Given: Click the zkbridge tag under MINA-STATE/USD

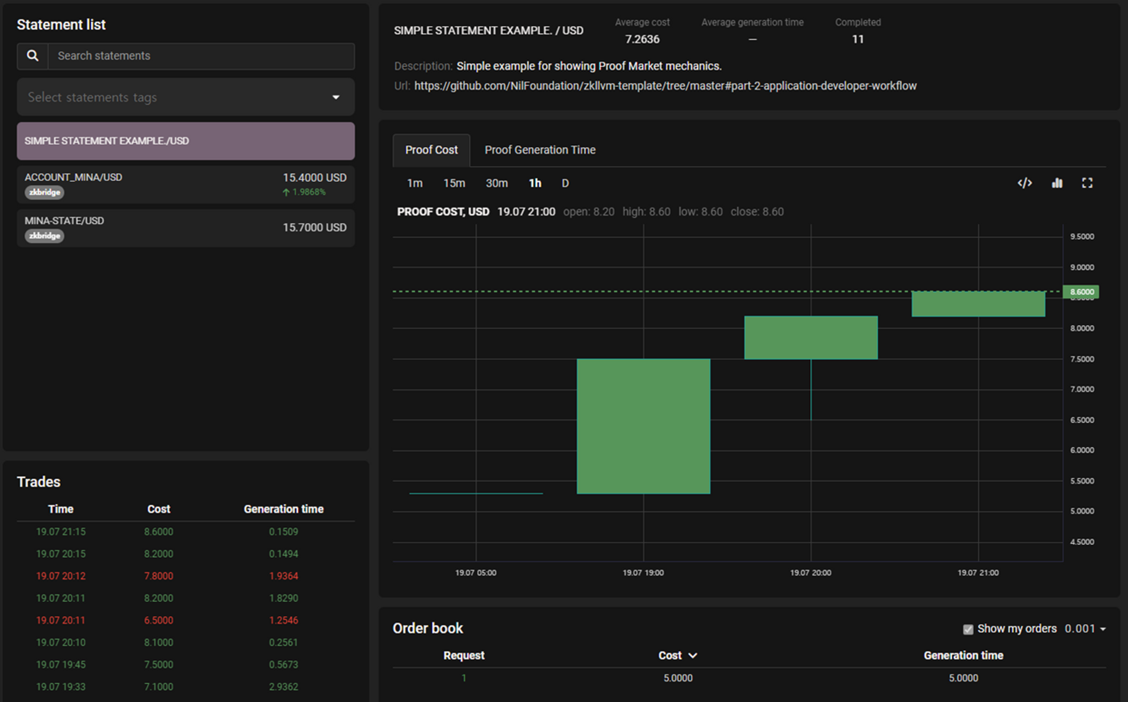Looking at the screenshot, I should pos(44,236).
